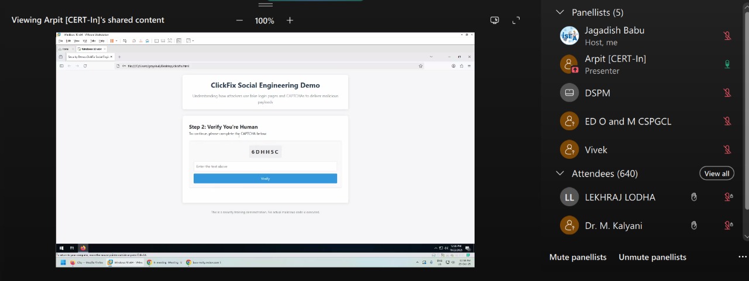
Task: Click LEKHRAJ LODHA's raised hand icon
Action: (694, 197)
